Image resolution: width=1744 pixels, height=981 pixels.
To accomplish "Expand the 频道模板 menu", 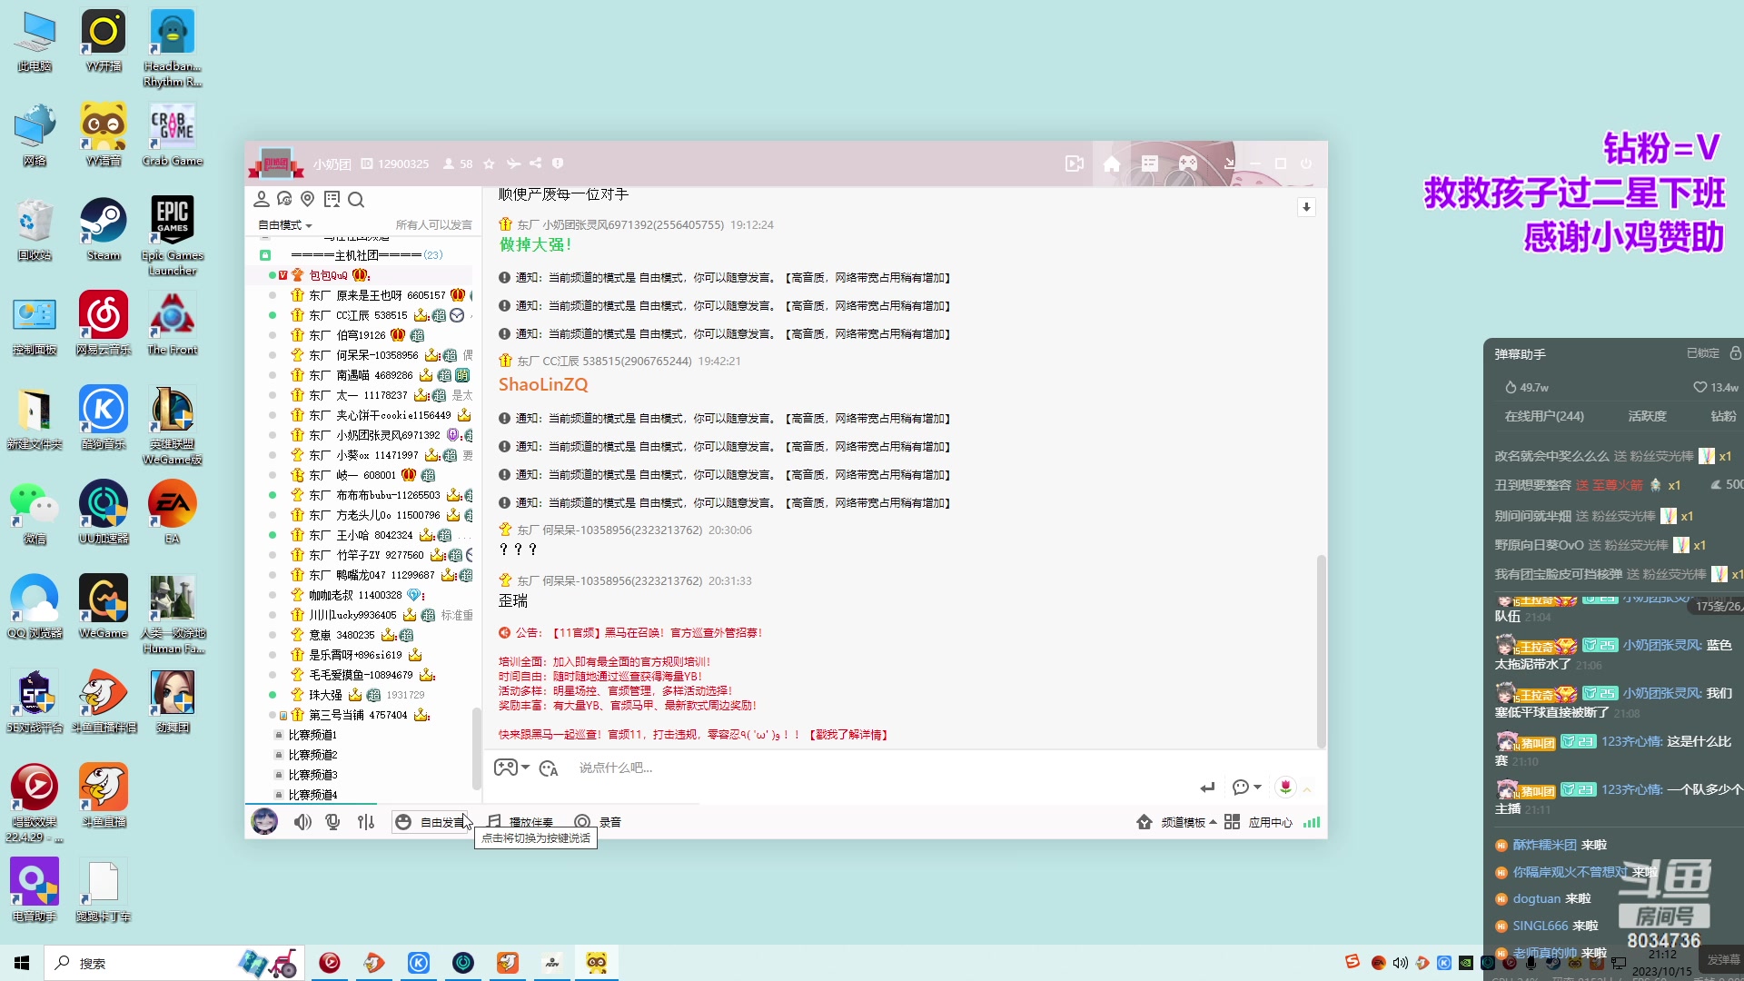I will 1176,822.
